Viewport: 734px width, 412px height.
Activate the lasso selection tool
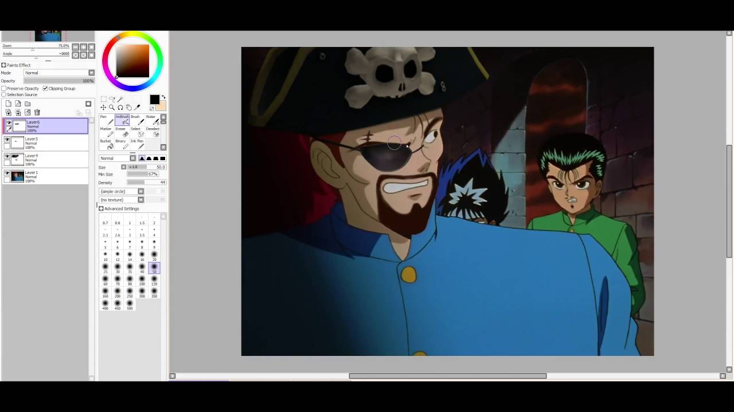pos(112,100)
